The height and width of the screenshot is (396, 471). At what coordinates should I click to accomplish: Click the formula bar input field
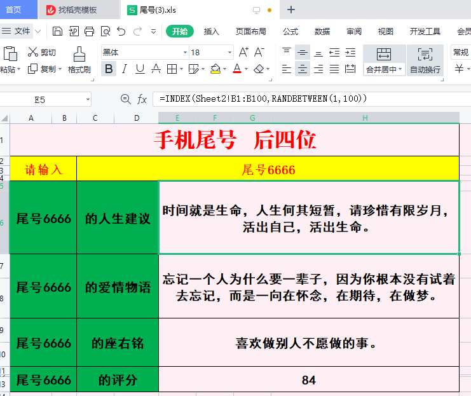[x=305, y=99]
